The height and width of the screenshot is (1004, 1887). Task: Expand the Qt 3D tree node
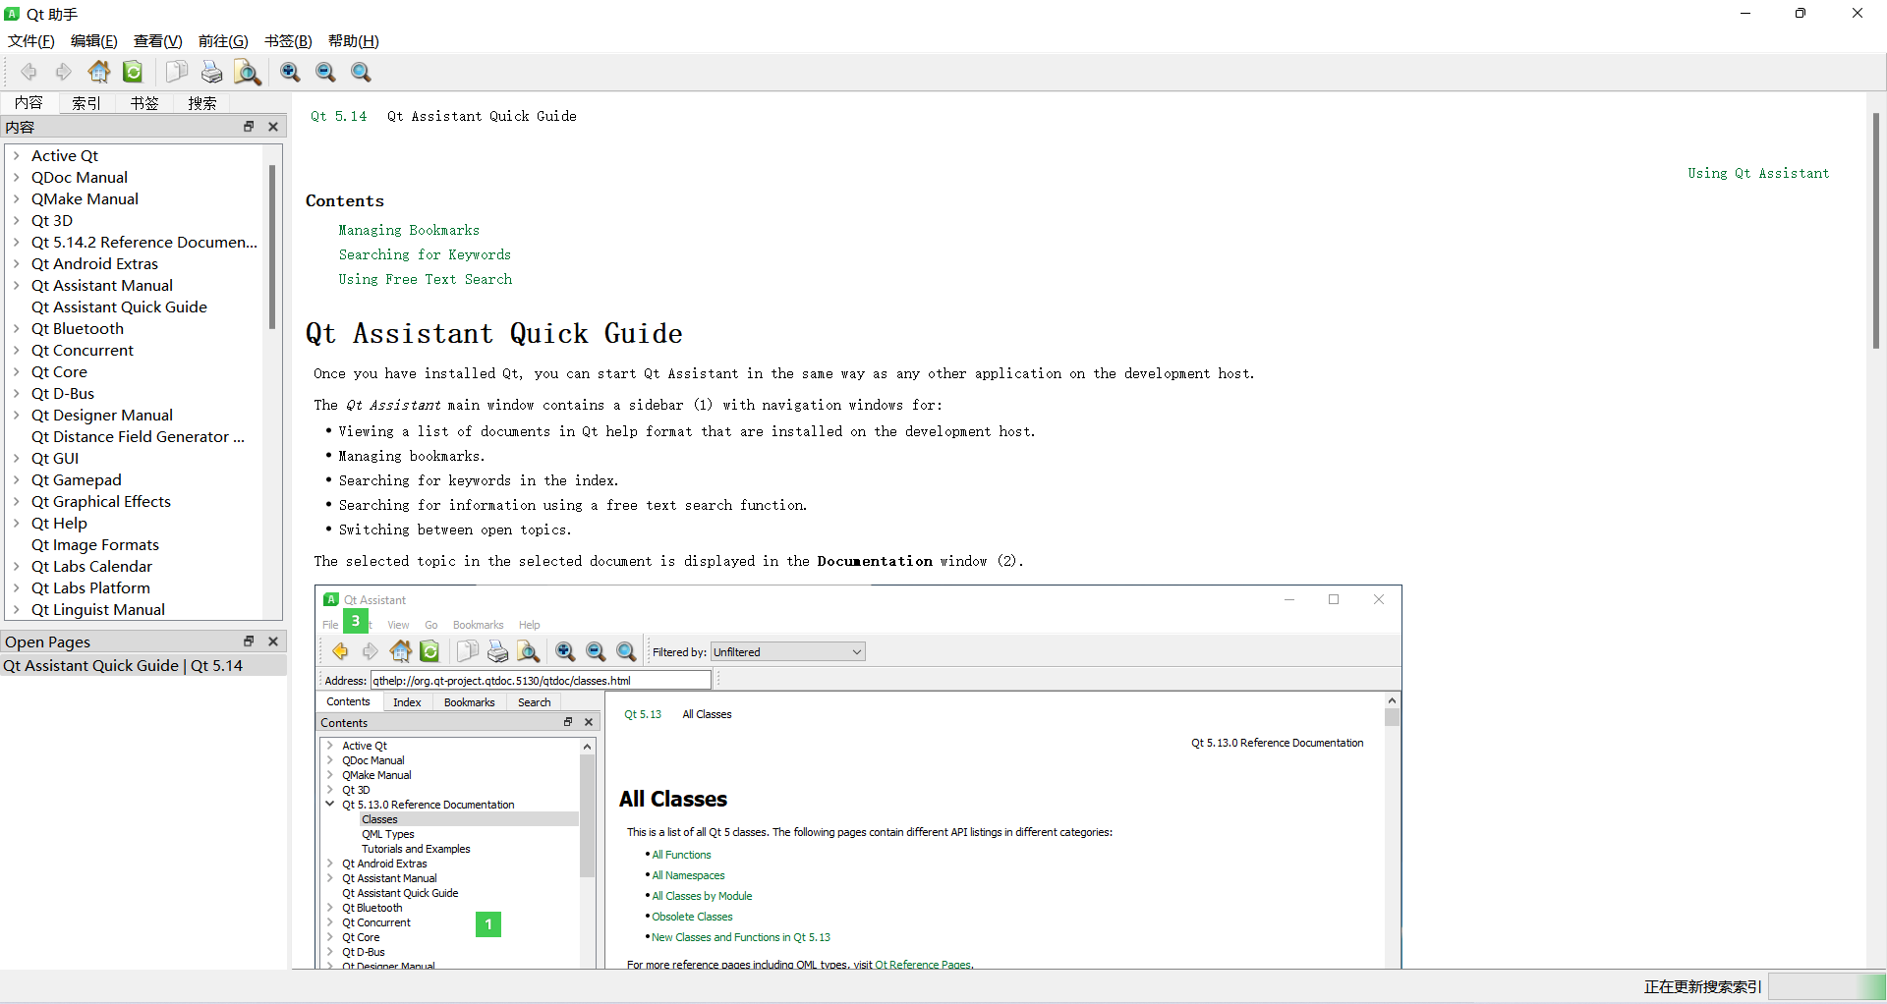tap(17, 220)
